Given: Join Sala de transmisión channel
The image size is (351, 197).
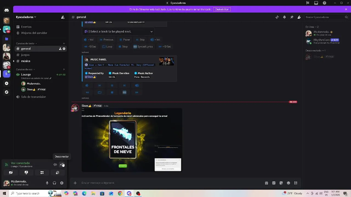Looking at the screenshot, I should (x=40, y=97).
